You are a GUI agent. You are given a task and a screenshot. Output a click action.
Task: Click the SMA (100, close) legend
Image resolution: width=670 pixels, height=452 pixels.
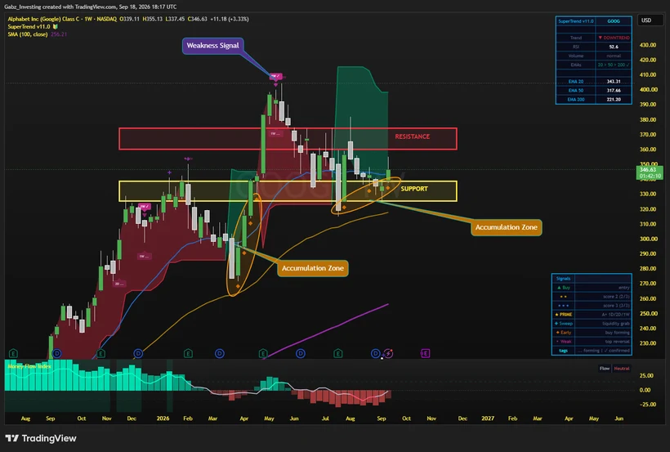click(x=28, y=34)
